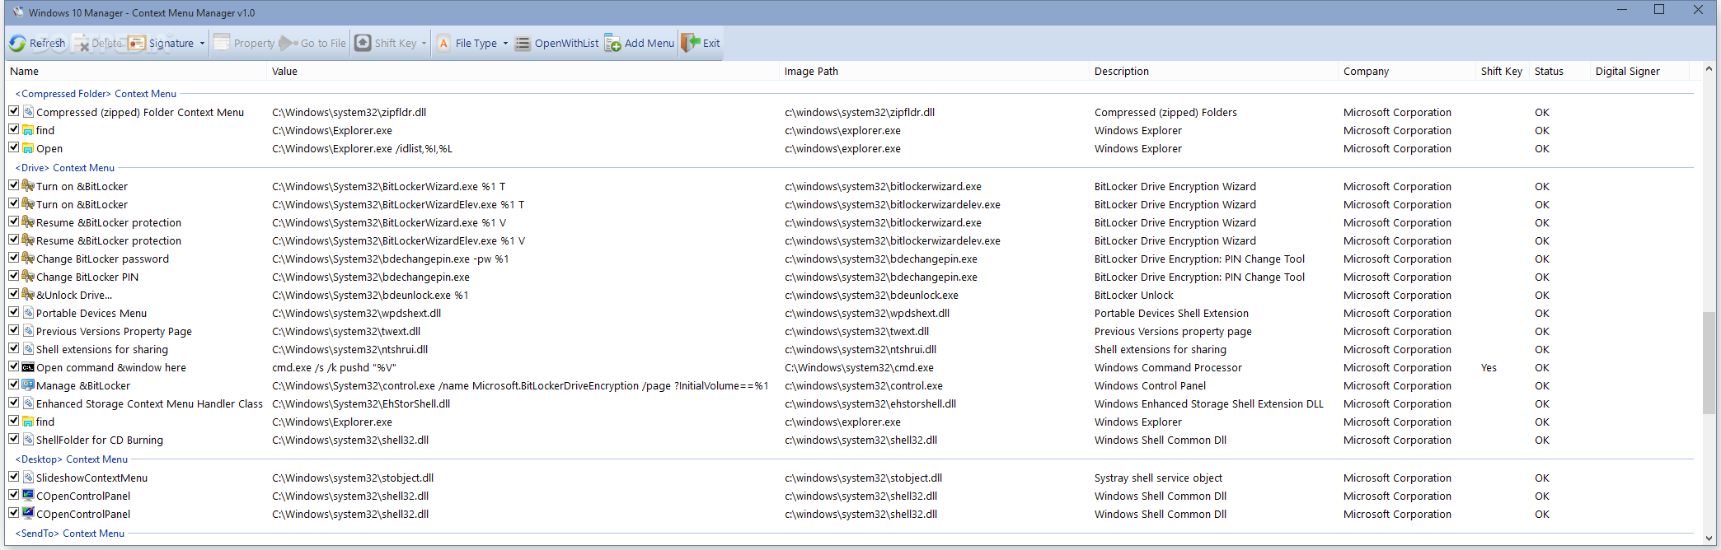This screenshot has width=1721, height=550.
Task: Click cmd icon of Open command &window here
Action: (28, 367)
